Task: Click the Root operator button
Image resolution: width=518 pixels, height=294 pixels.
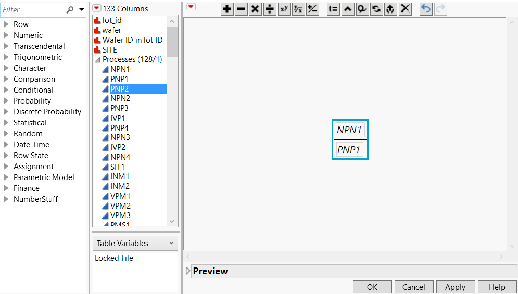Action: pos(298,9)
